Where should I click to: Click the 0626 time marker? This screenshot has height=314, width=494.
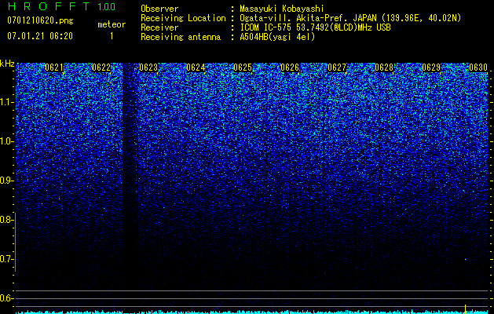point(290,68)
